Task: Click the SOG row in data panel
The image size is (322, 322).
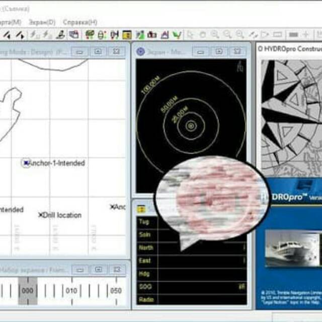Action: (191, 286)
